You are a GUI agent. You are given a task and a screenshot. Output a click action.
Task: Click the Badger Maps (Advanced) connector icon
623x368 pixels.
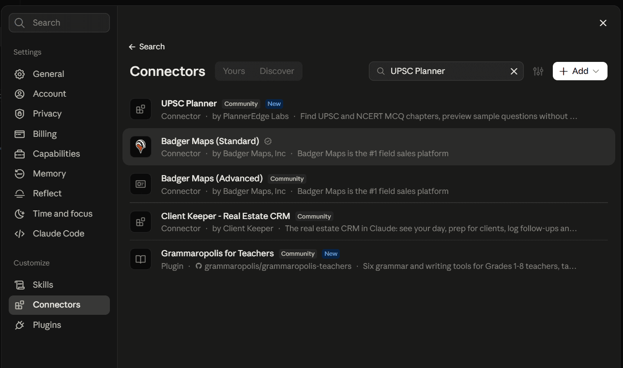(141, 184)
